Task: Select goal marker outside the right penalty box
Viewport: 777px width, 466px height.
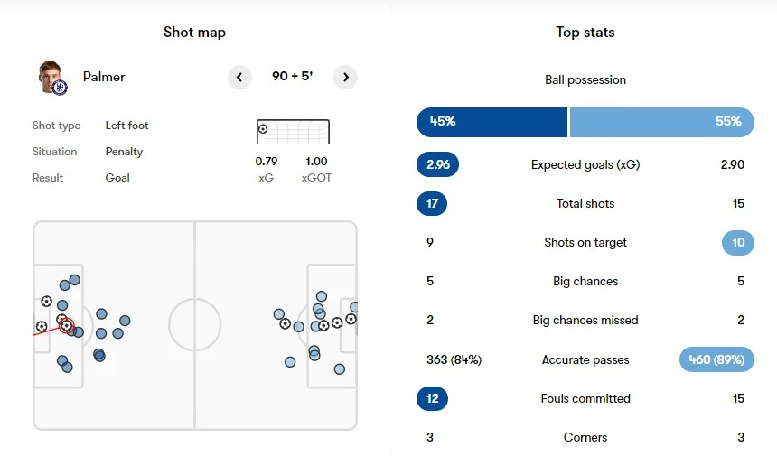Action: tap(285, 323)
